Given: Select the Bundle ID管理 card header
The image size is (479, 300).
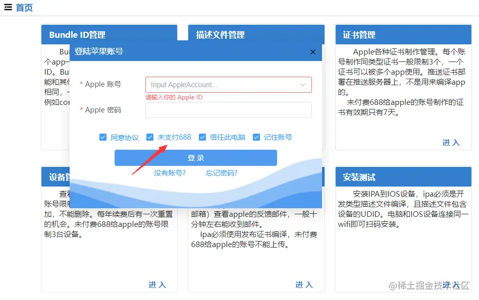Looking at the screenshot, I should click(110, 34).
